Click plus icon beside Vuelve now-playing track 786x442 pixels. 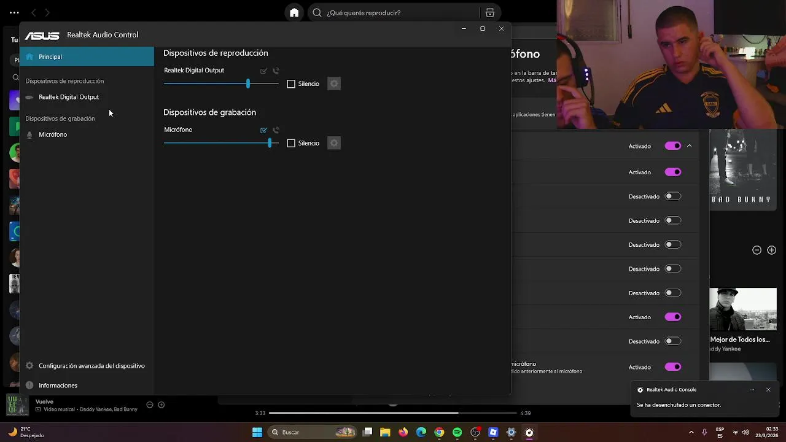tap(161, 405)
